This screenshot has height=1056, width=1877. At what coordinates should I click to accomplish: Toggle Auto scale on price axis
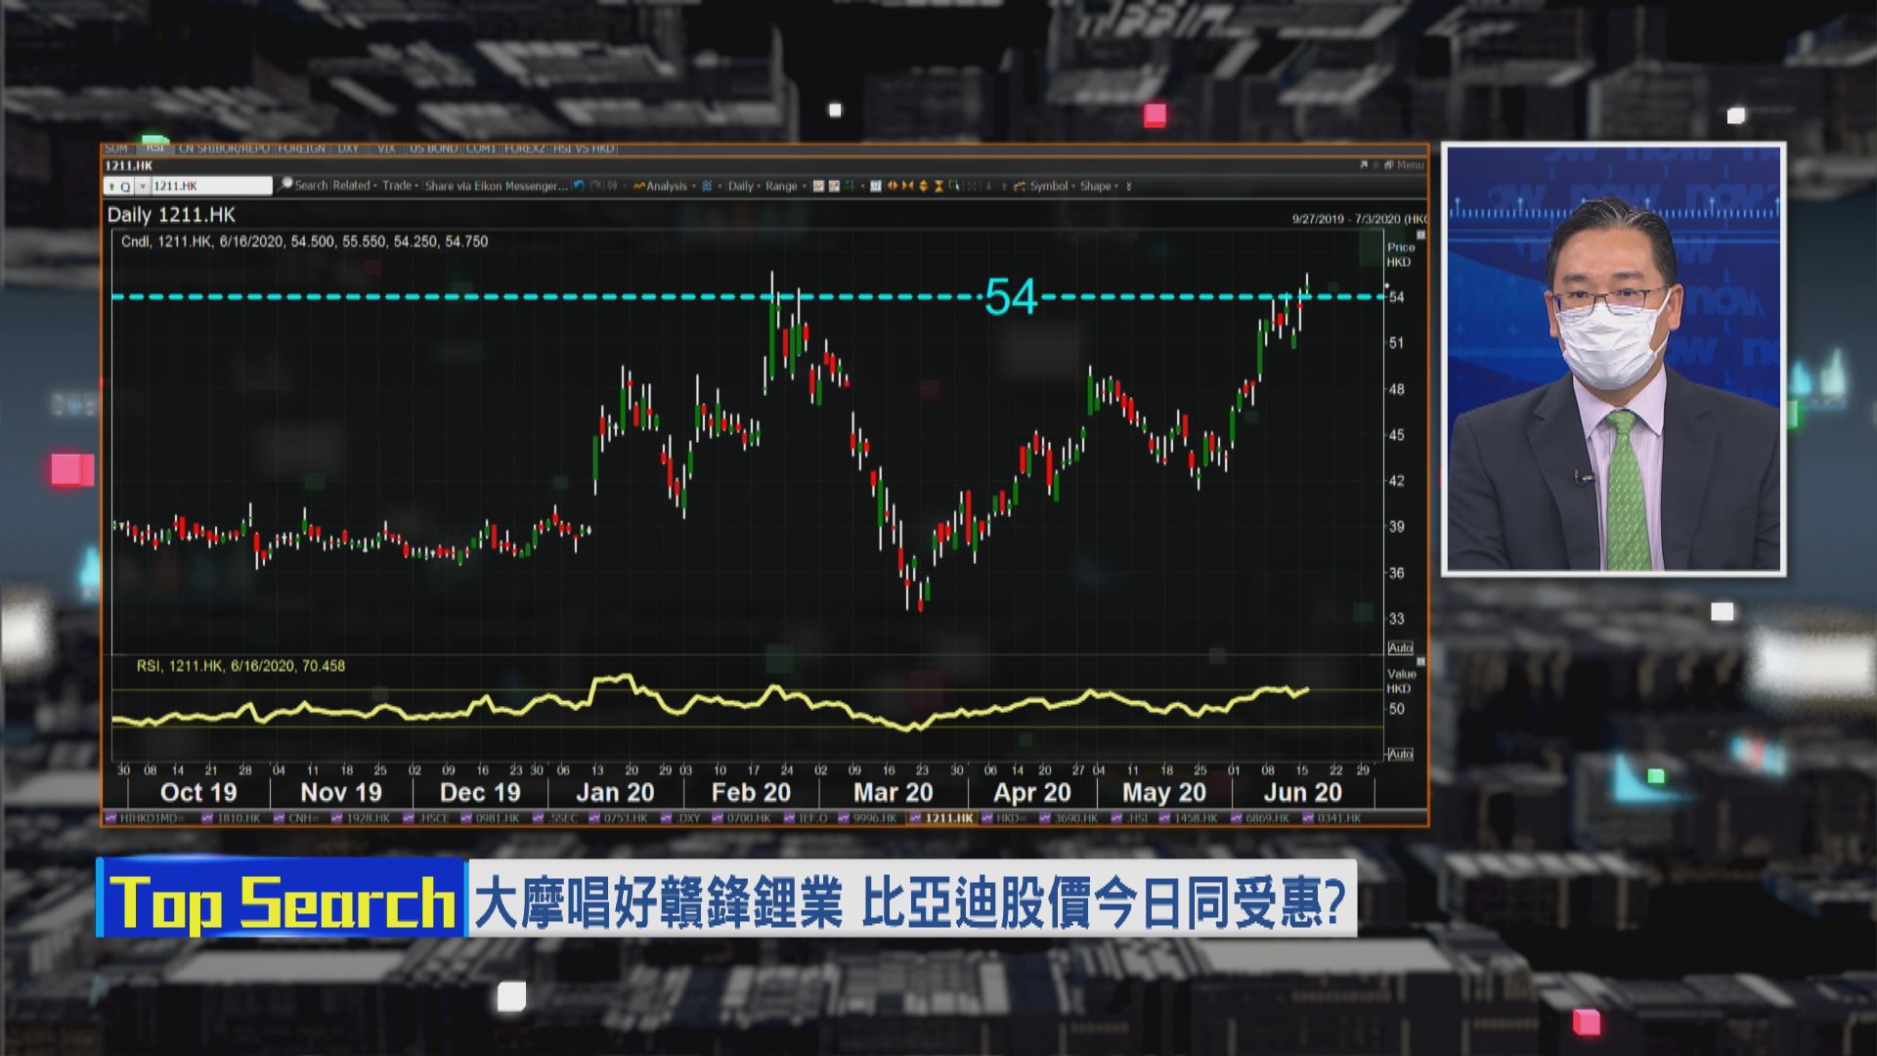[x=1400, y=648]
